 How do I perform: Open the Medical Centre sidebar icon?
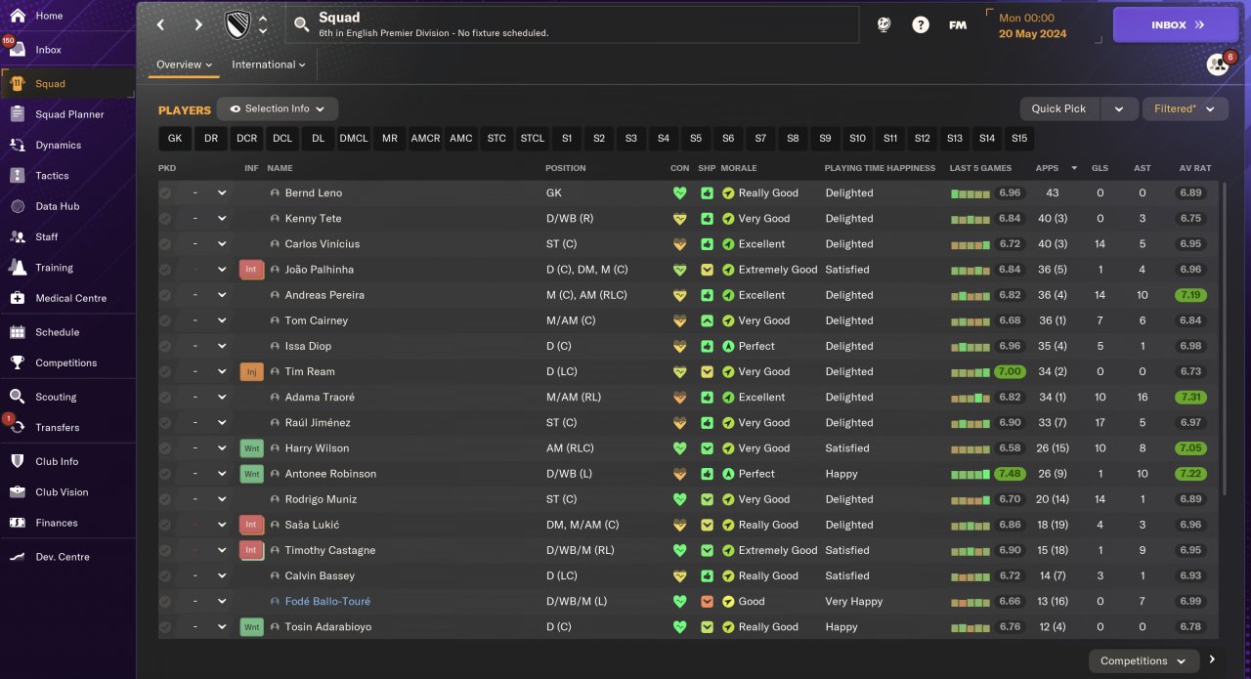(x=18, y=298)
